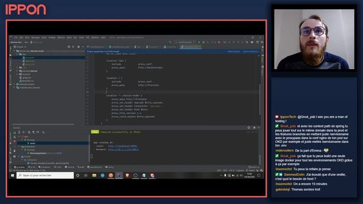Open the Window menu

click(95, 37)
